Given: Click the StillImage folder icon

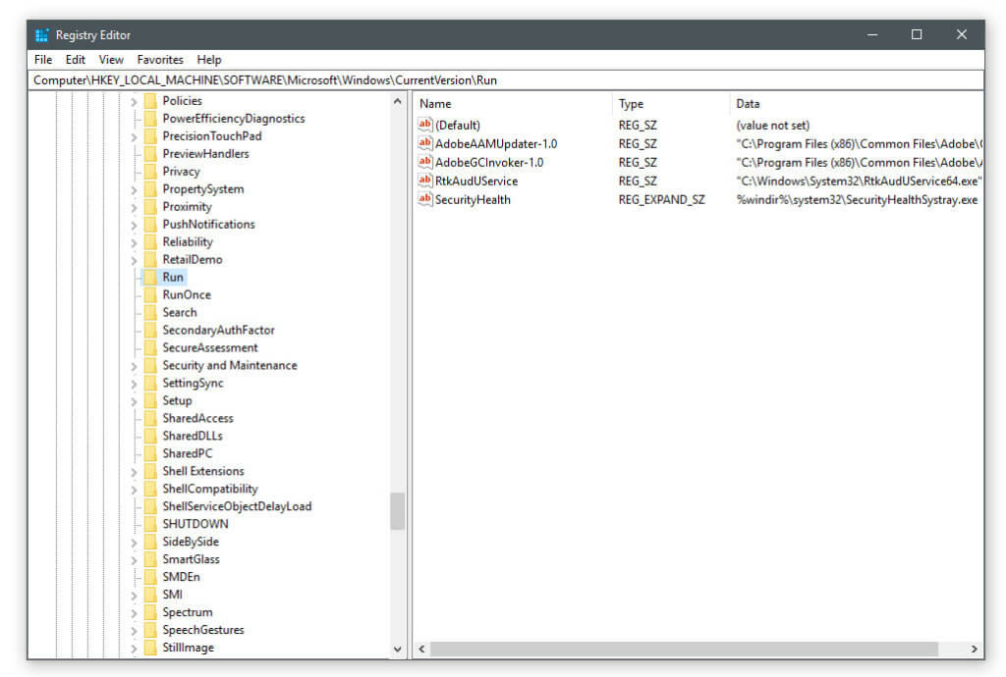Looking at the screenshot, I should [x=150, y=647].
